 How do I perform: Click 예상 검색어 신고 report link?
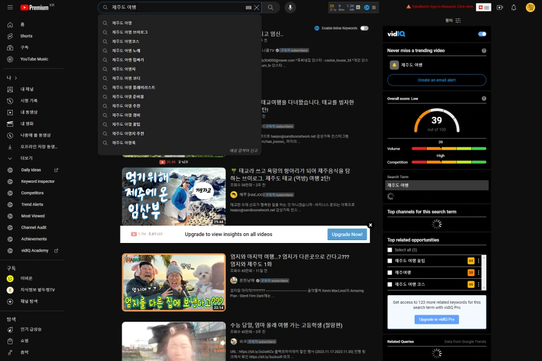click(x=244, y=150)
